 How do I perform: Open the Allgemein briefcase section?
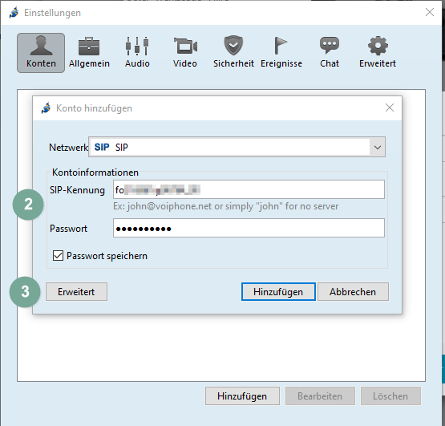click(89, 53)
